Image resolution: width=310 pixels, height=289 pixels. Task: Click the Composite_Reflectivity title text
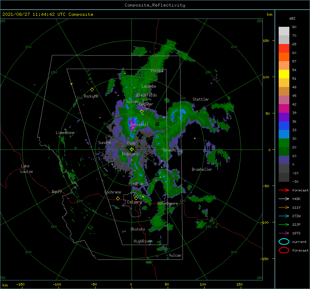point(155,5)
